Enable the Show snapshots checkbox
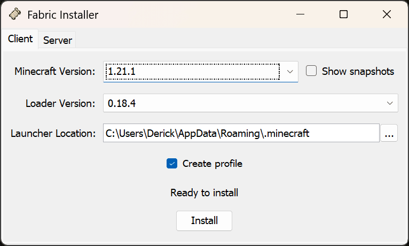 [x=311, y=71]
